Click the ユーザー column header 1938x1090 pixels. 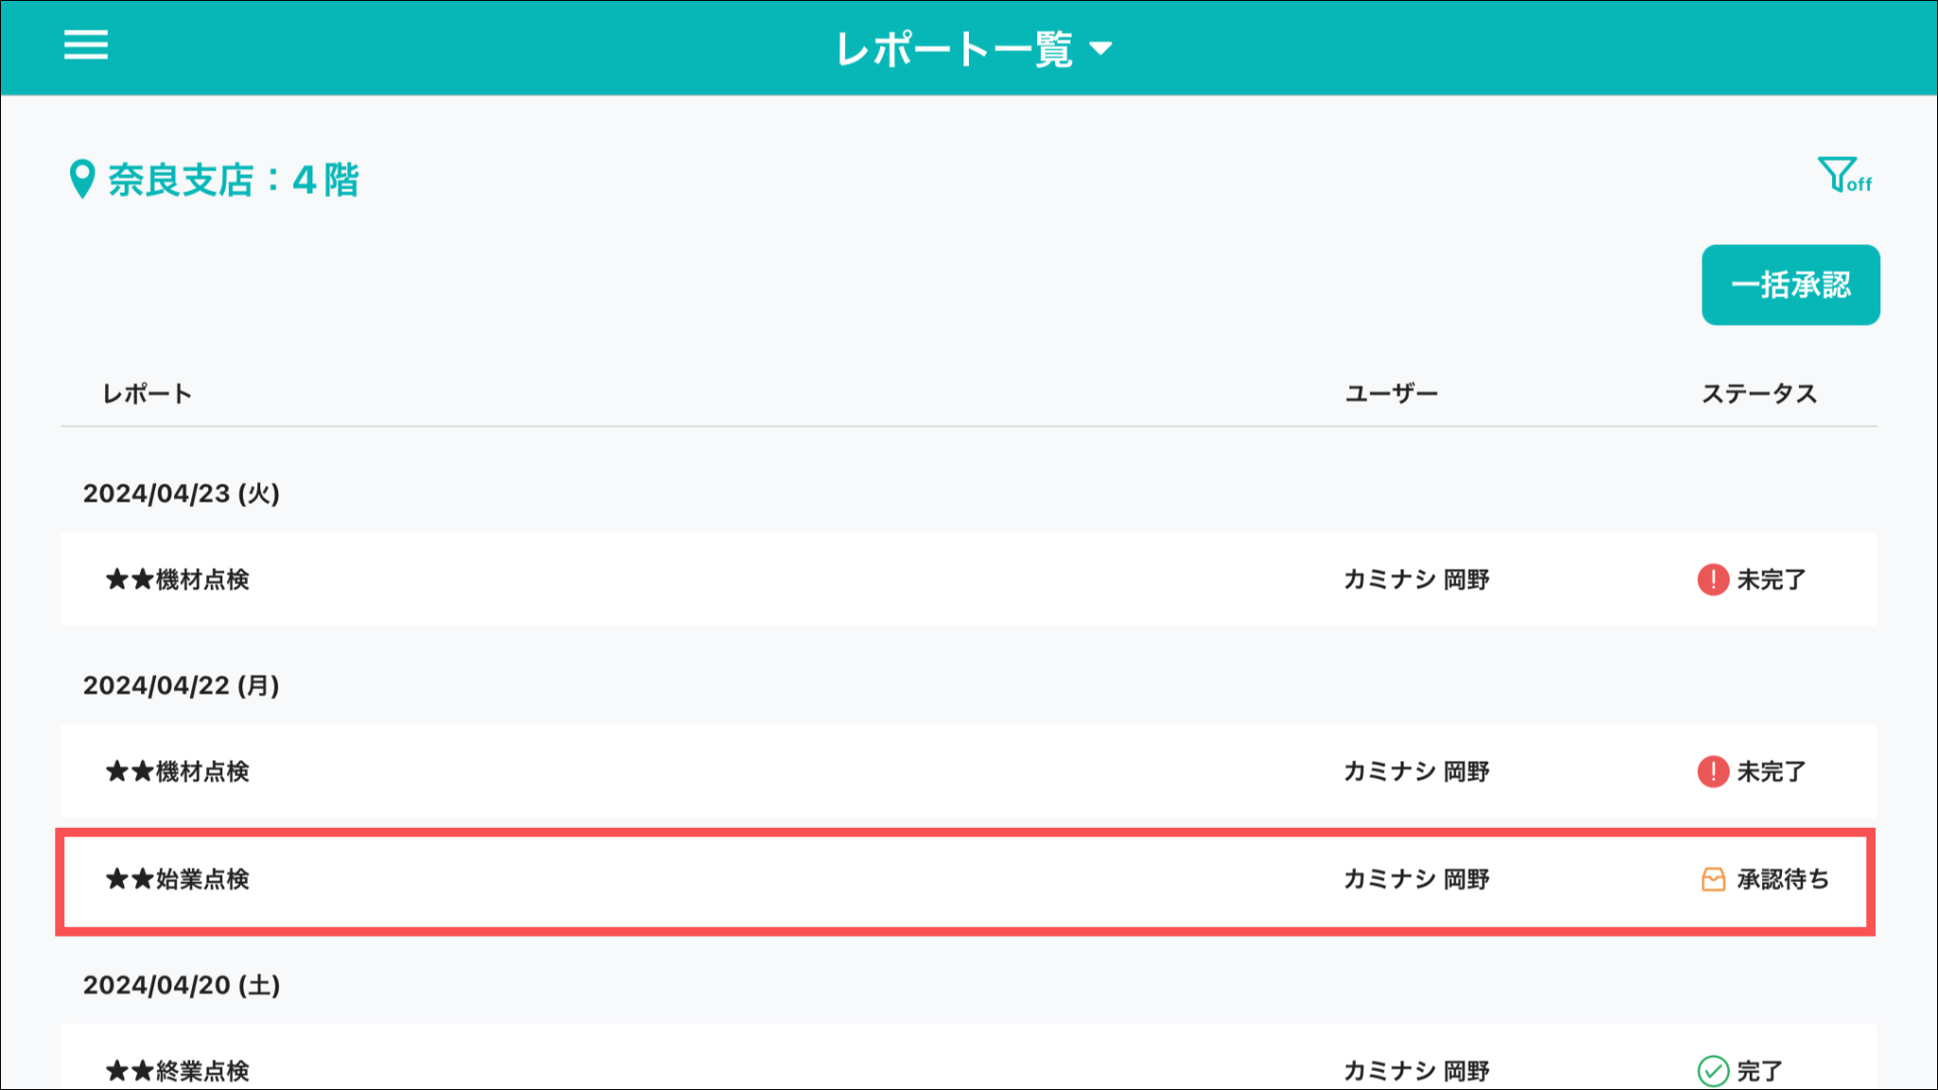pyautogui.click(x=1391, y=394)
